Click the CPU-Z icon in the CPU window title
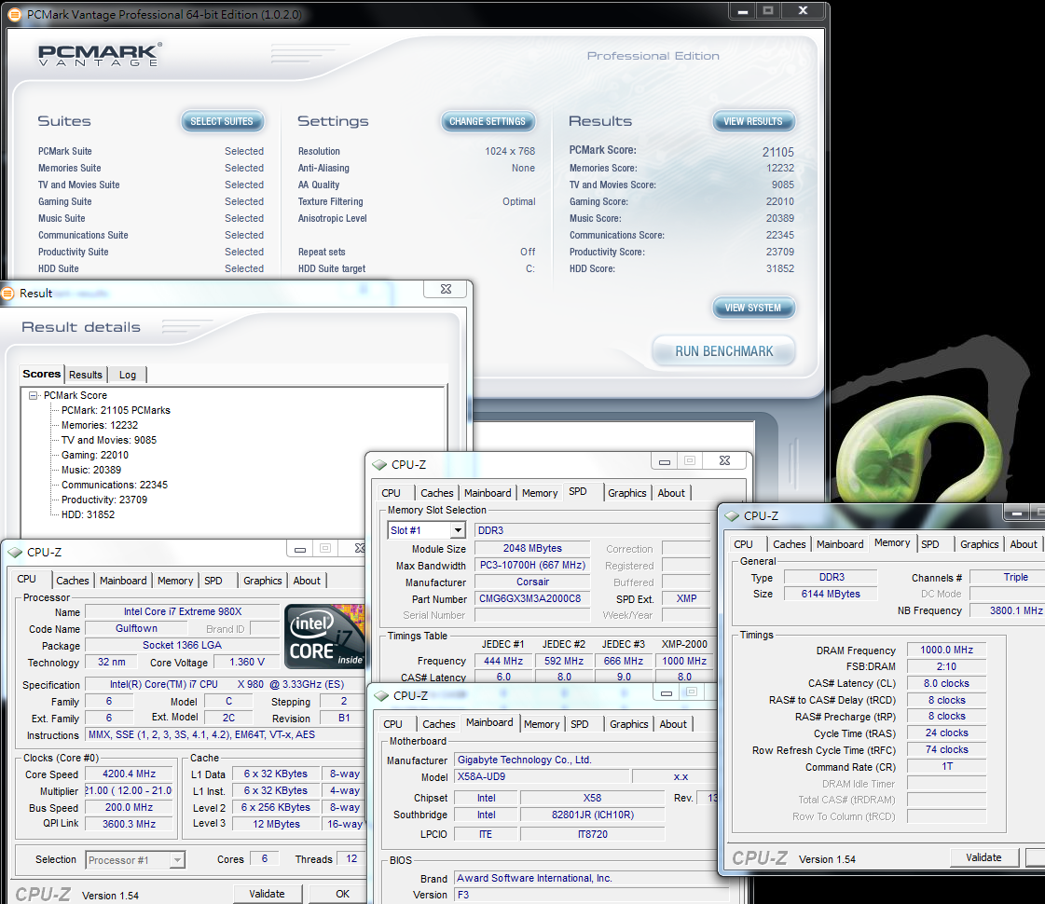The width and height of the screenshot is (1045, 904). [x=14, y=552]
